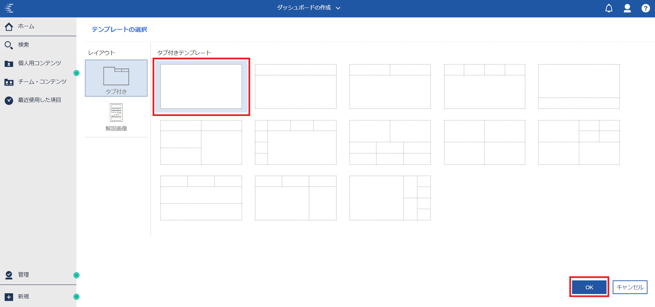Open 最近使用した項目 list
The height and width of the screenshot is (307, 655).
38,100
